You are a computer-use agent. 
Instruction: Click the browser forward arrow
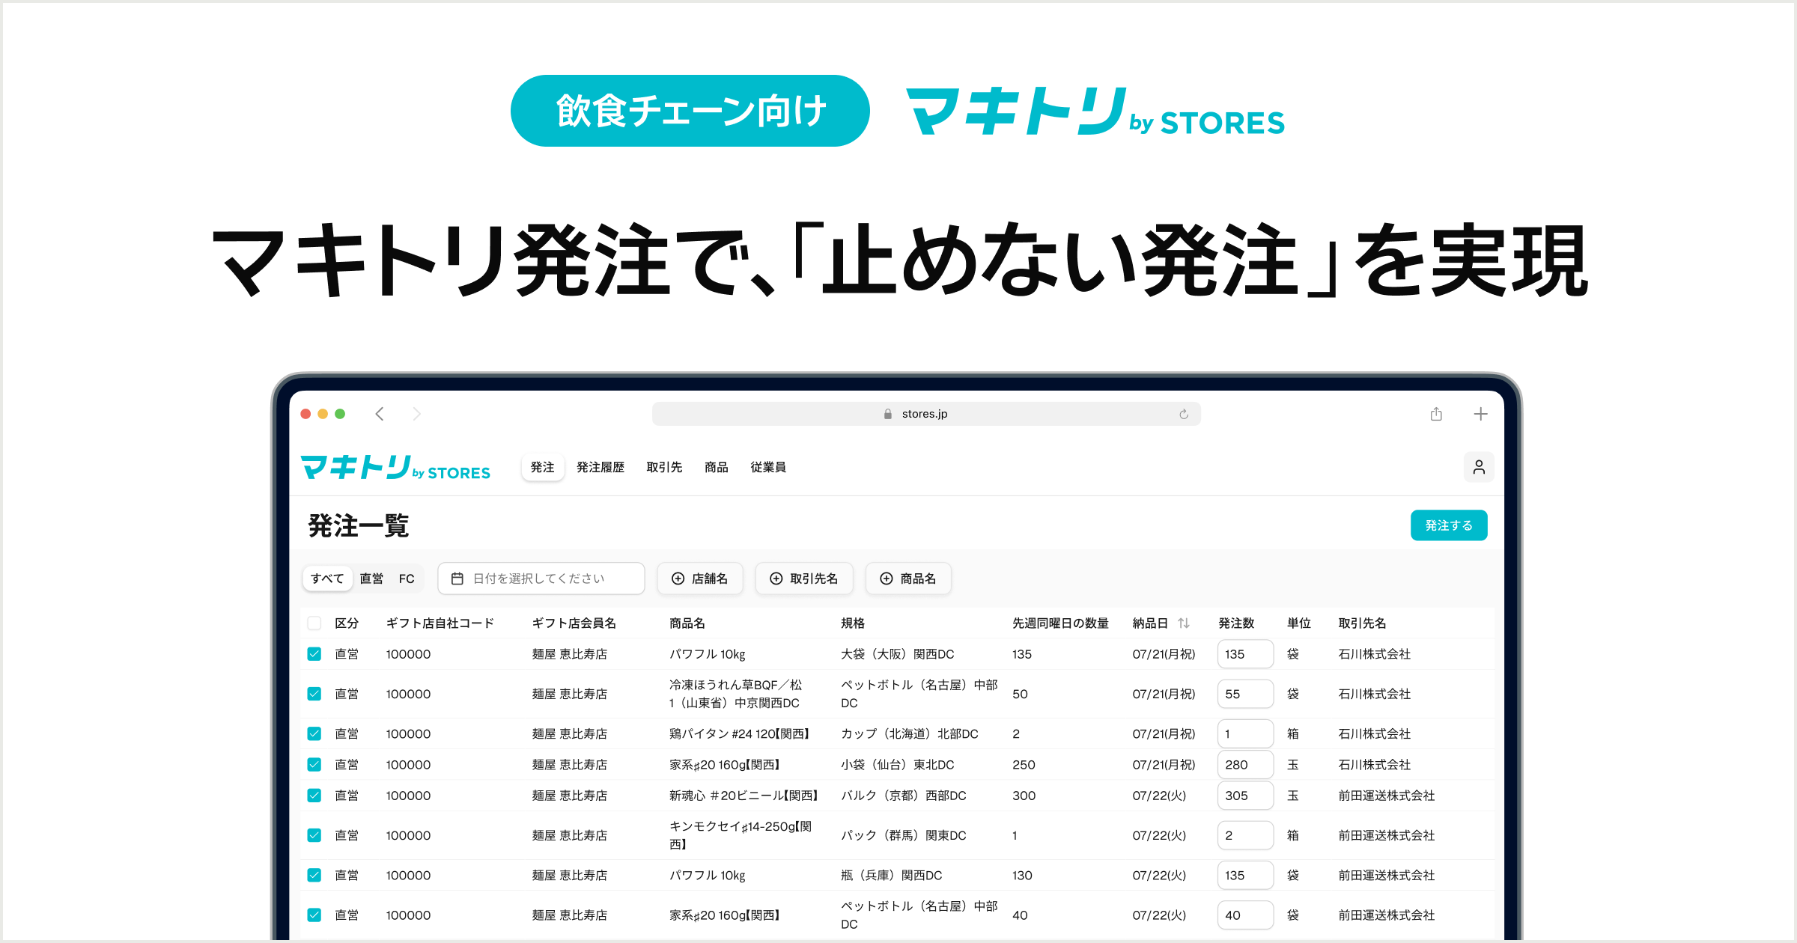pos(416,414)
